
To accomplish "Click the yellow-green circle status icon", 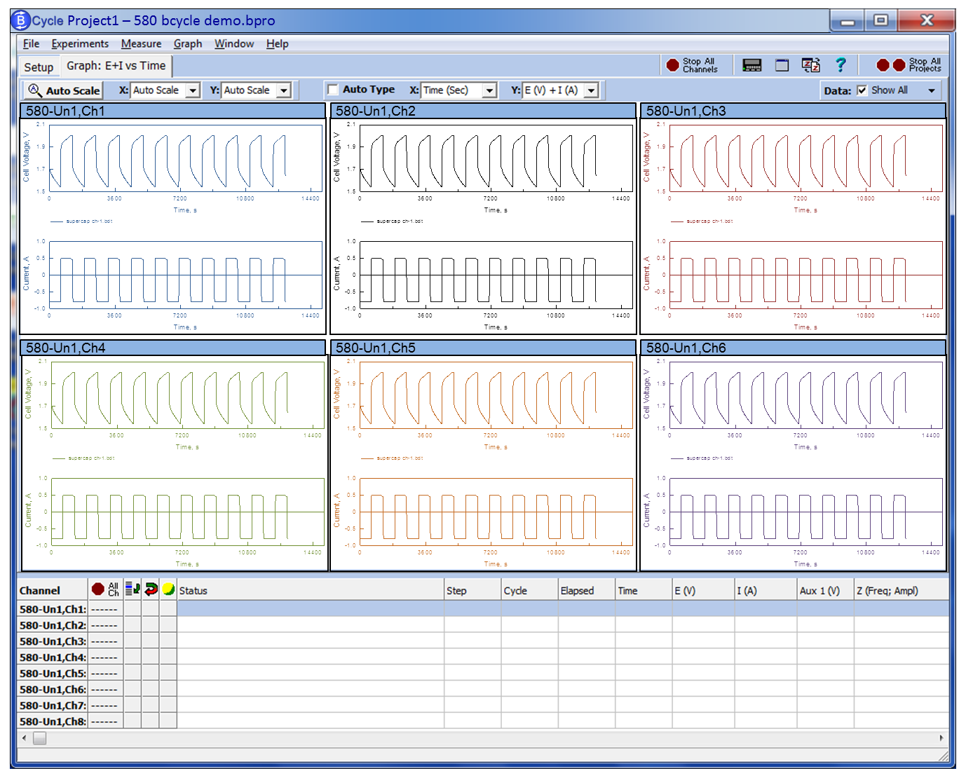I will [168, 589].
